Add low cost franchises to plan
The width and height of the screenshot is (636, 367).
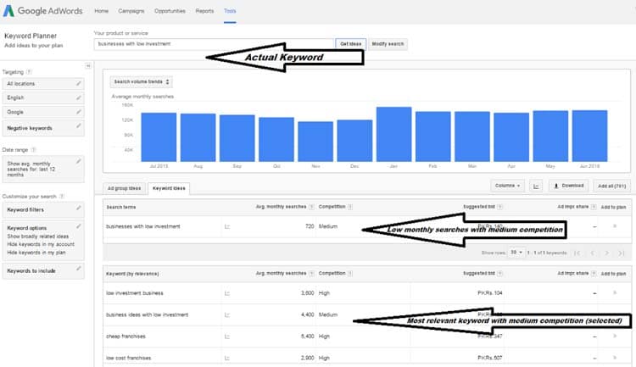pyautogui.click(x=615, y=358)
